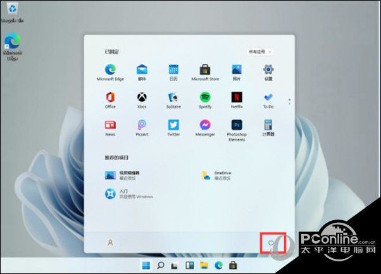The image size is (381, 274).
Task: Click the All apps button
Action: pos(260,52)
